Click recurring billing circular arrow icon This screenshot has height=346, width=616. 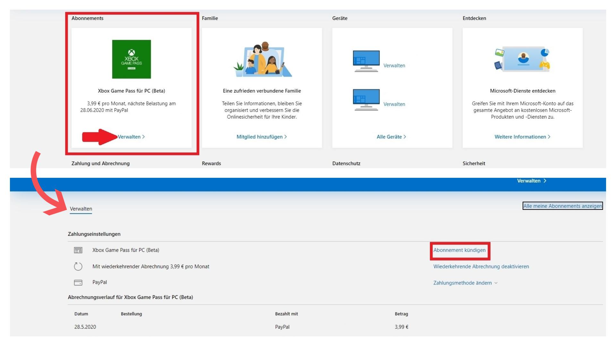pos(78,267)
